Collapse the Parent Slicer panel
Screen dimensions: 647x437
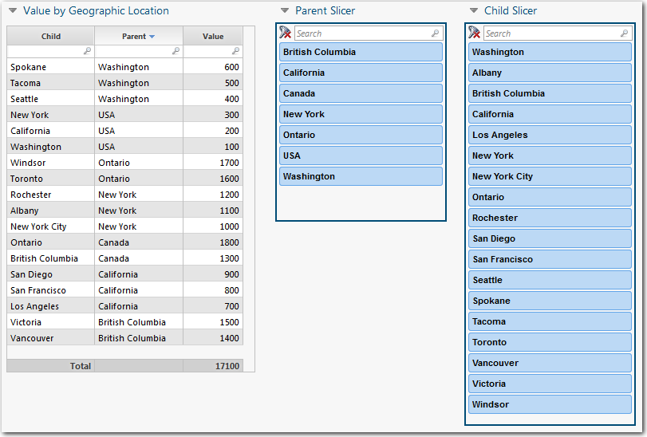click(285, 11)
